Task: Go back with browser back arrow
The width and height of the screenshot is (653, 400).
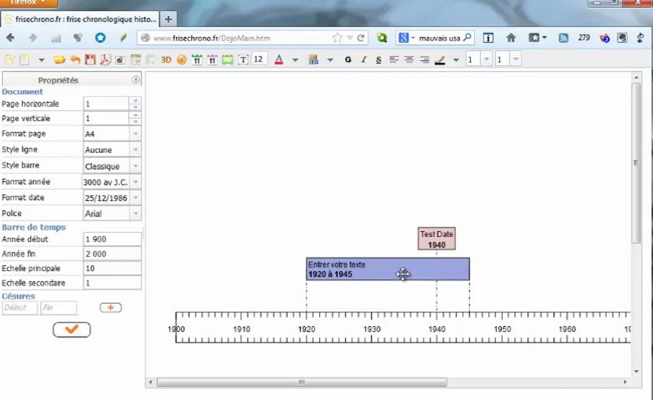Action: pos(11,38)
